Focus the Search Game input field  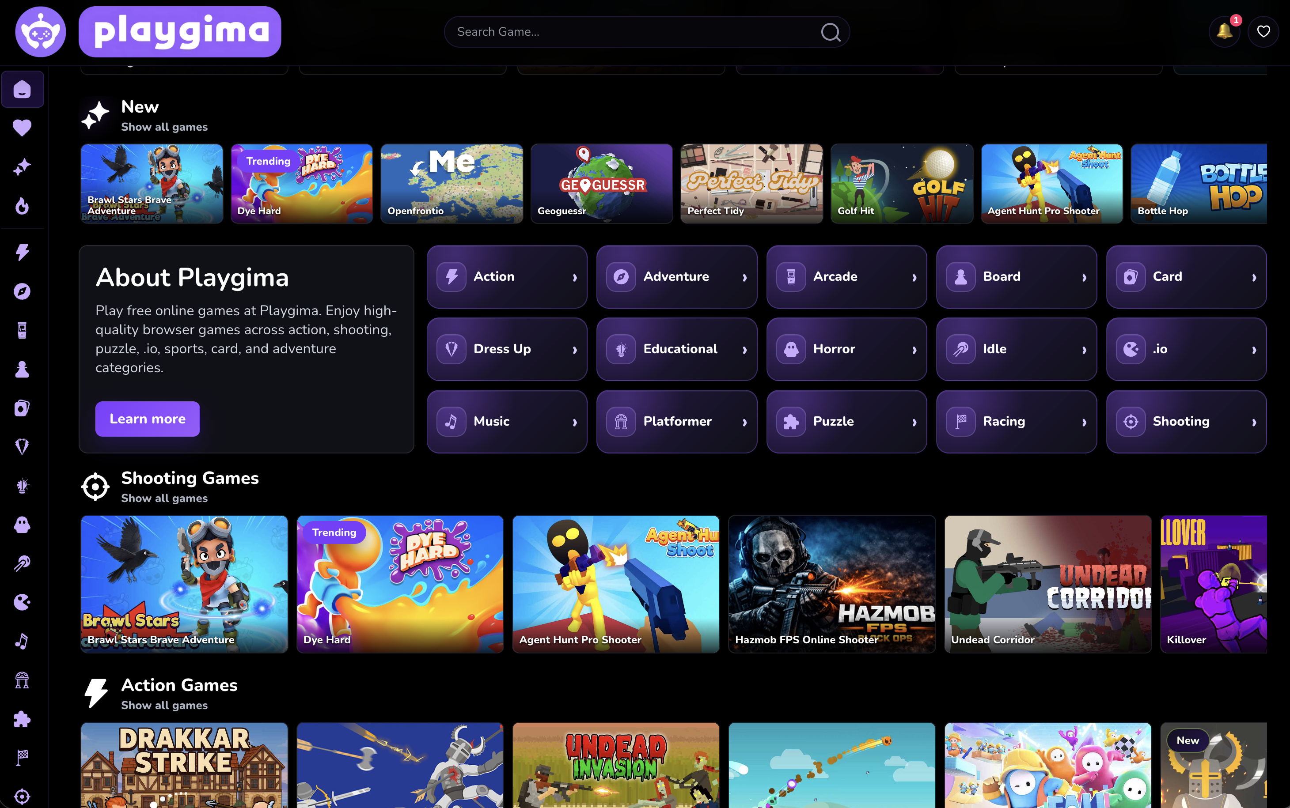click(647, 31)
